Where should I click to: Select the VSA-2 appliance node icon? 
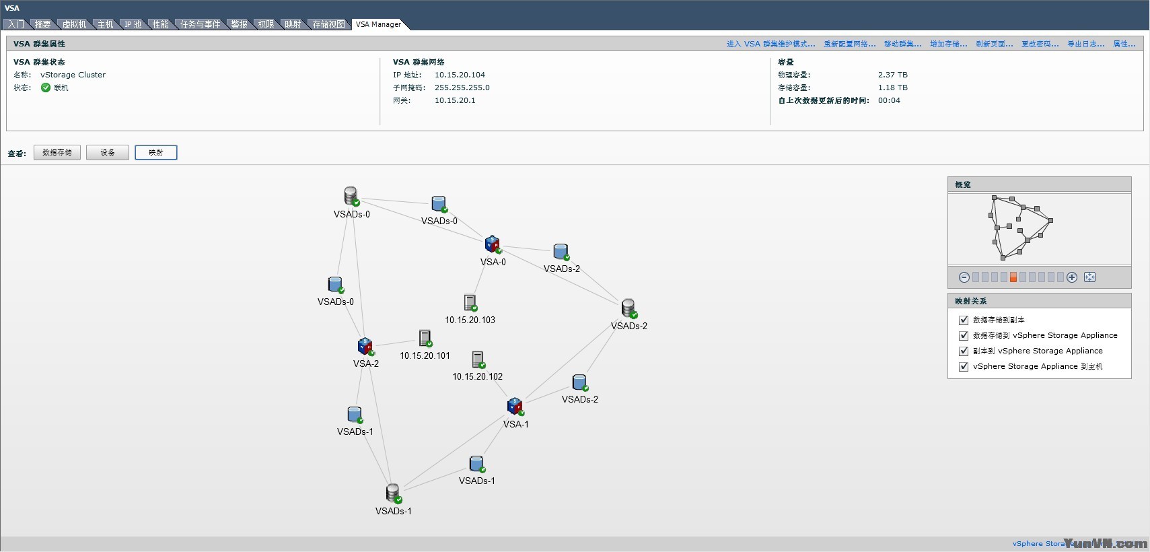365,347
